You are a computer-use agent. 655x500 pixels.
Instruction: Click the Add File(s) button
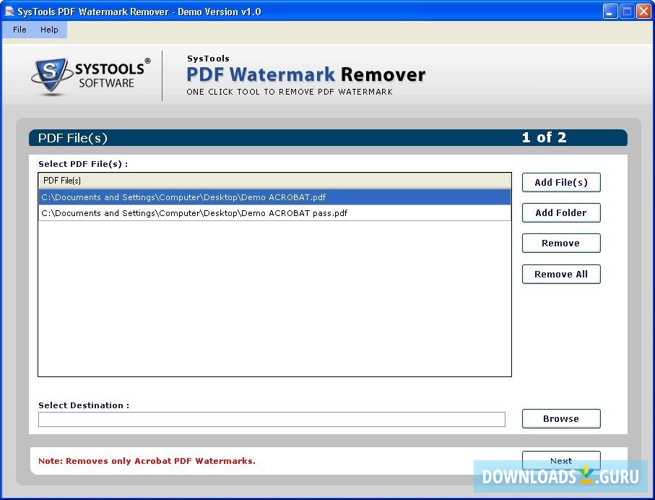point(561,182)
